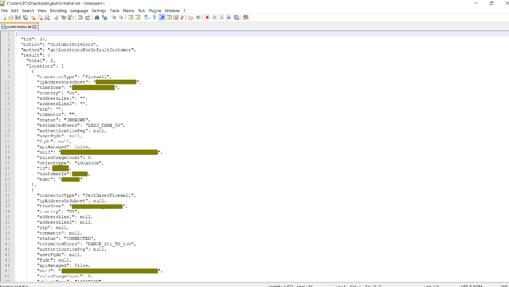Open the Settings menu
Screen dimensions: 509x287
[x=99, y=11]
